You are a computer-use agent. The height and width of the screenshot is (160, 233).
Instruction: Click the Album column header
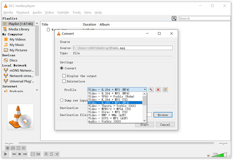(x=104, y=24)
